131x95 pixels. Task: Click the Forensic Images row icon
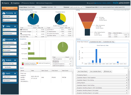tap(21, 32)
